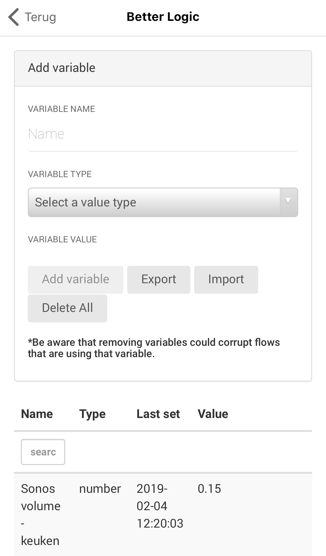
Task: Click the 2019-02-04 12:20:03 timestamp cell
Action: pyautogui.click(x=160, y=506)
